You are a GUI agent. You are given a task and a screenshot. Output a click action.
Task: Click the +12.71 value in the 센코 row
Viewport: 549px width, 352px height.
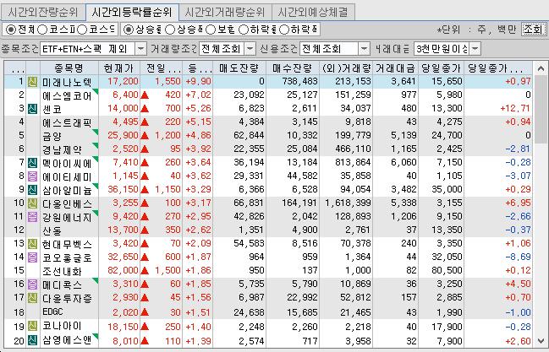click(515, 108)
